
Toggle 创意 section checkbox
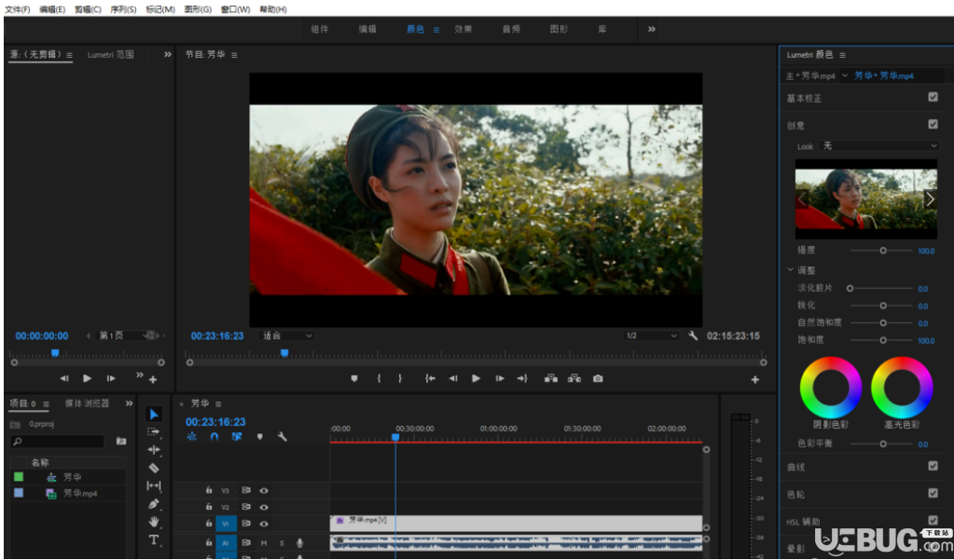[933, 124]
